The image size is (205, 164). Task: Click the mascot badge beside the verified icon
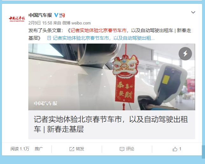pos(62,15)
